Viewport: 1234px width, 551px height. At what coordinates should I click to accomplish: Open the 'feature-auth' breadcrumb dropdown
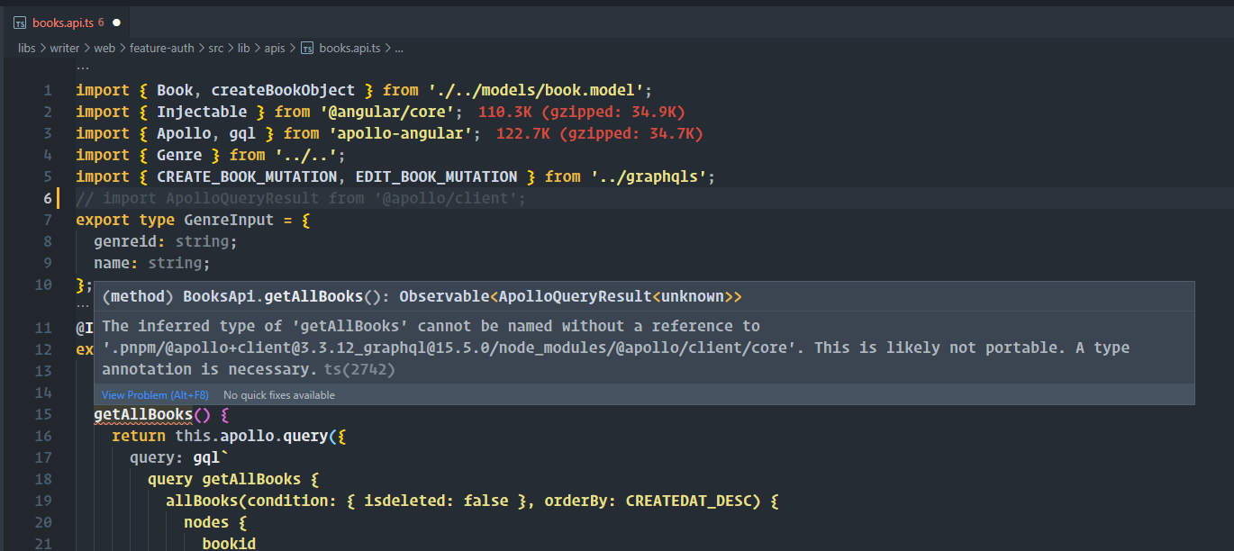tap(161, 48)
